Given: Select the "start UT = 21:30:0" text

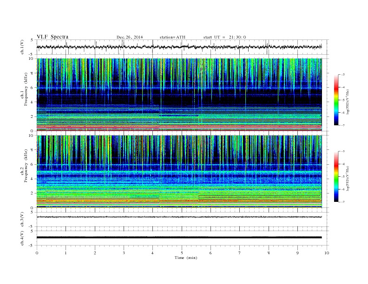Looking at the screenshot, I should pyautogui.click(x=224, y=37).
